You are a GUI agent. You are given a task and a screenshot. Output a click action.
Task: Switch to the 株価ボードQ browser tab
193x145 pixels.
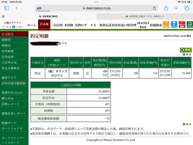(145, 16)
